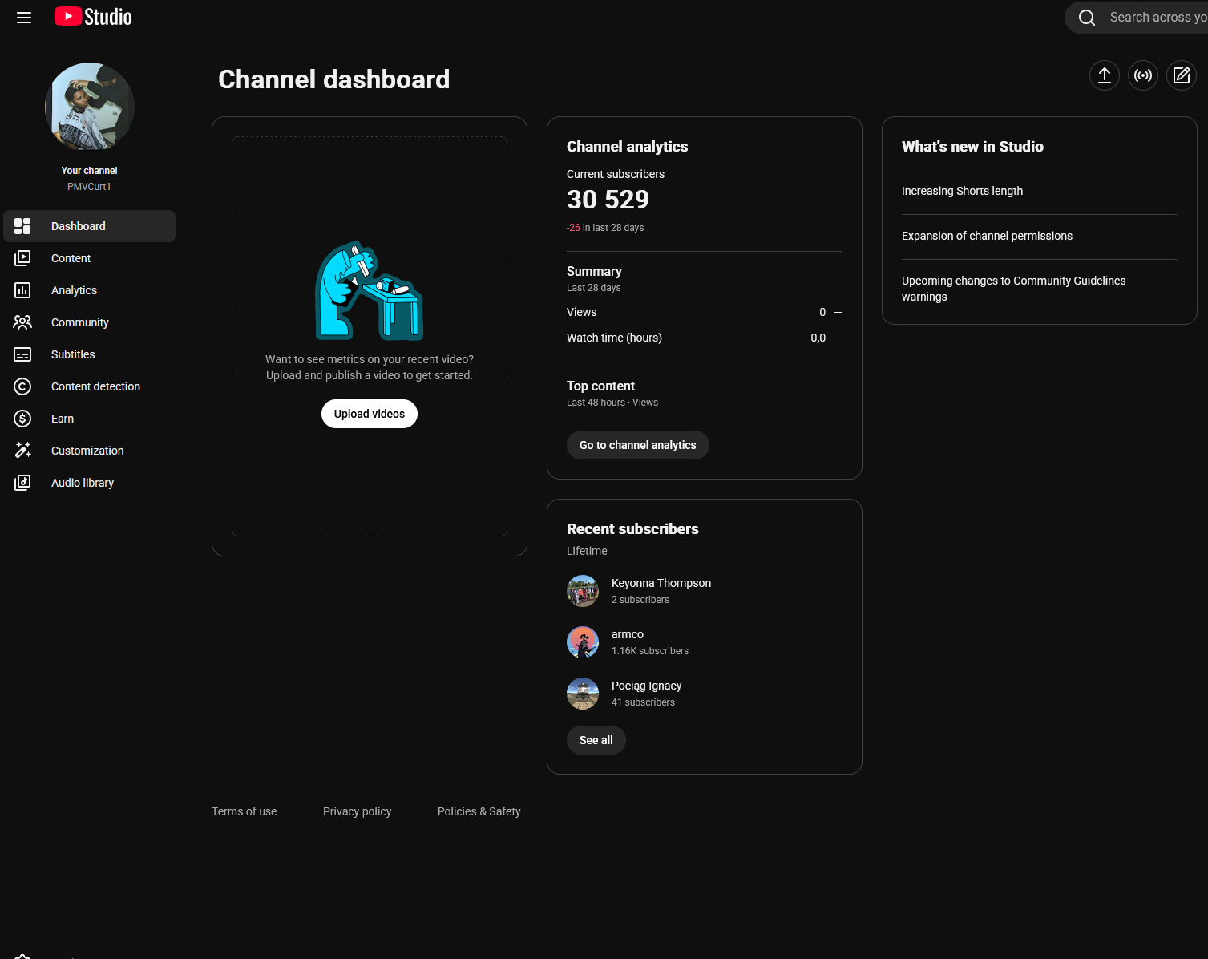
Task: Go to Content section
Action: [x=90, y=258]
